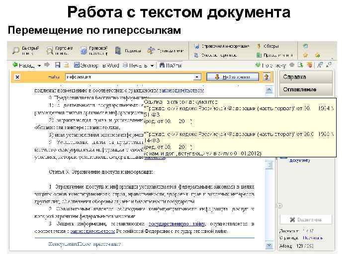This screenshot has height=268, width=358.
Task: Open Справочная информация section
Action: coord(222,46)
